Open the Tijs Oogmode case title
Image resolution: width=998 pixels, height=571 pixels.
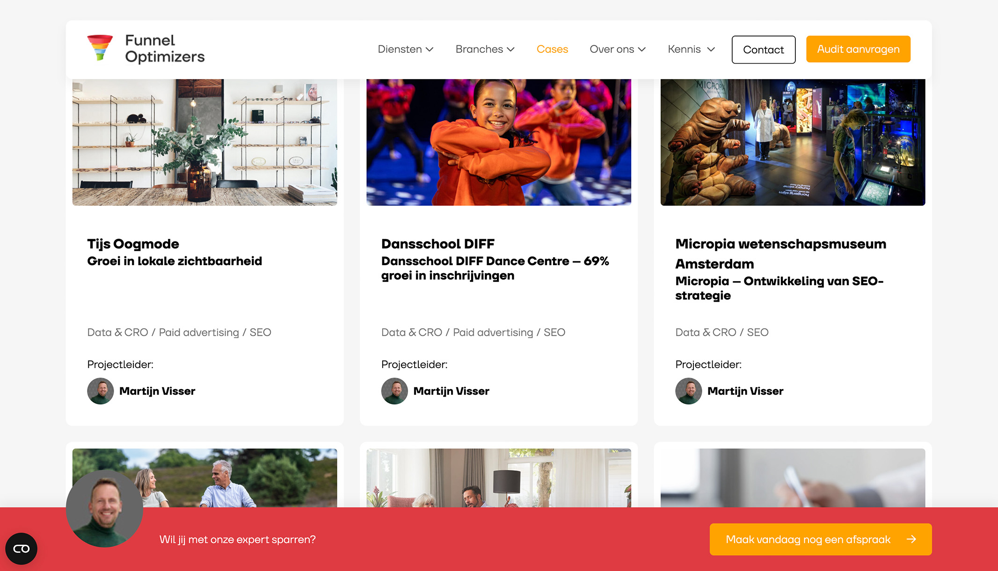click(133, 244)
